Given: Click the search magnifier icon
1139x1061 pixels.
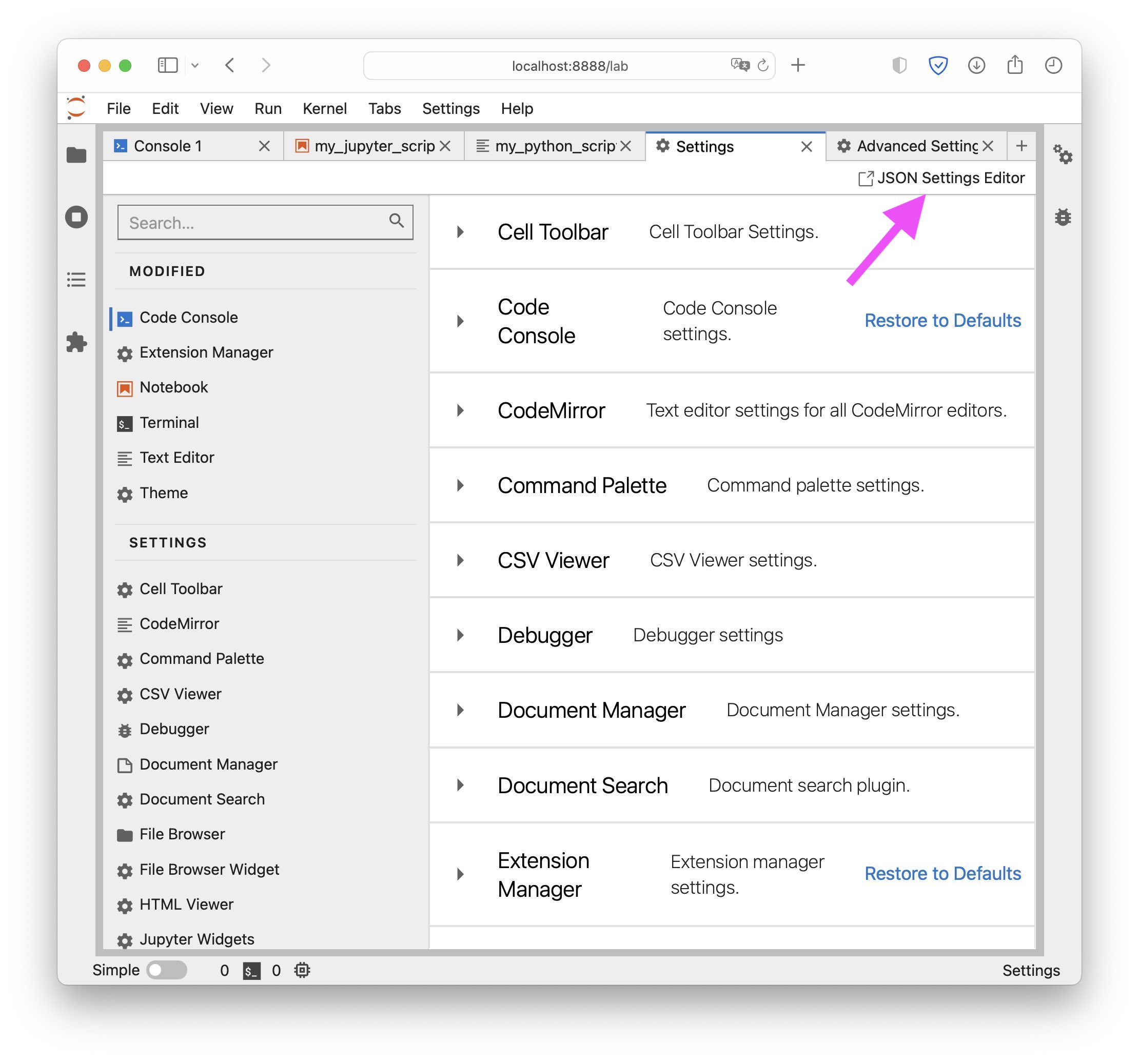Looking at the screenshot, I should point(396,221).
